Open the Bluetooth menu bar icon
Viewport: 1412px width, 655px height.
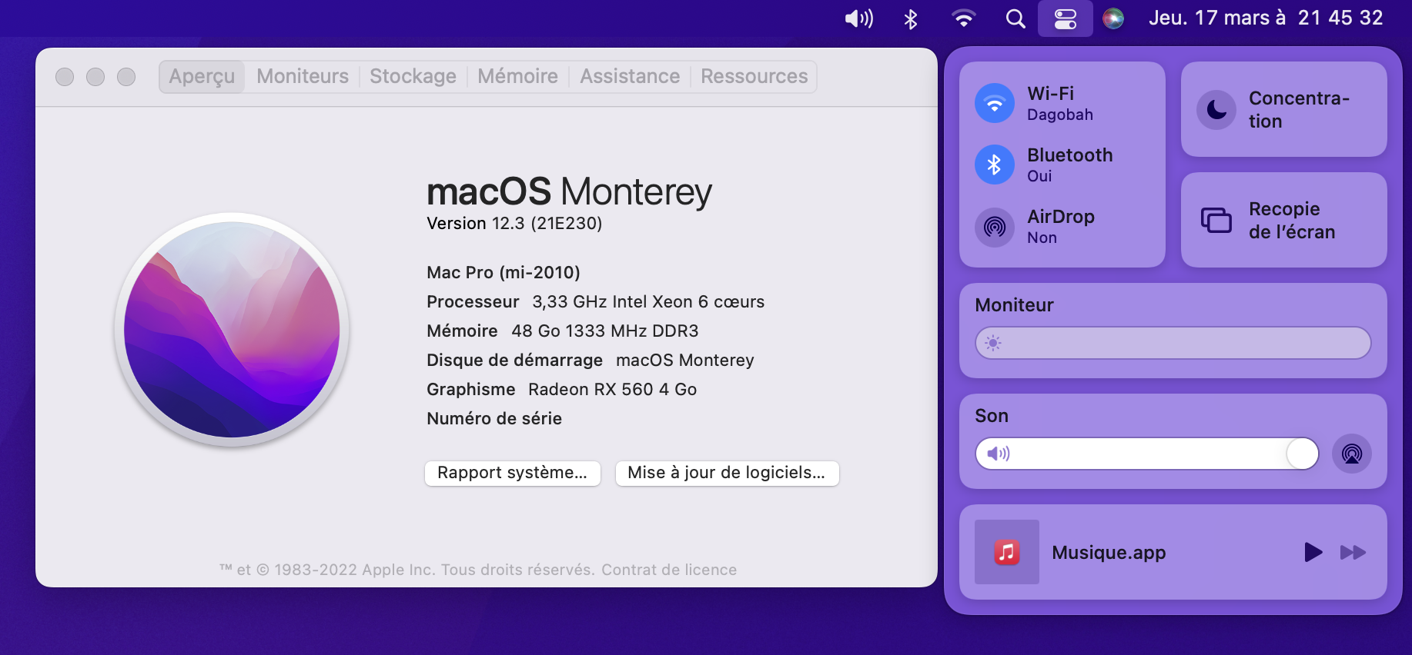pyautogui.click(x=911, y=18)
